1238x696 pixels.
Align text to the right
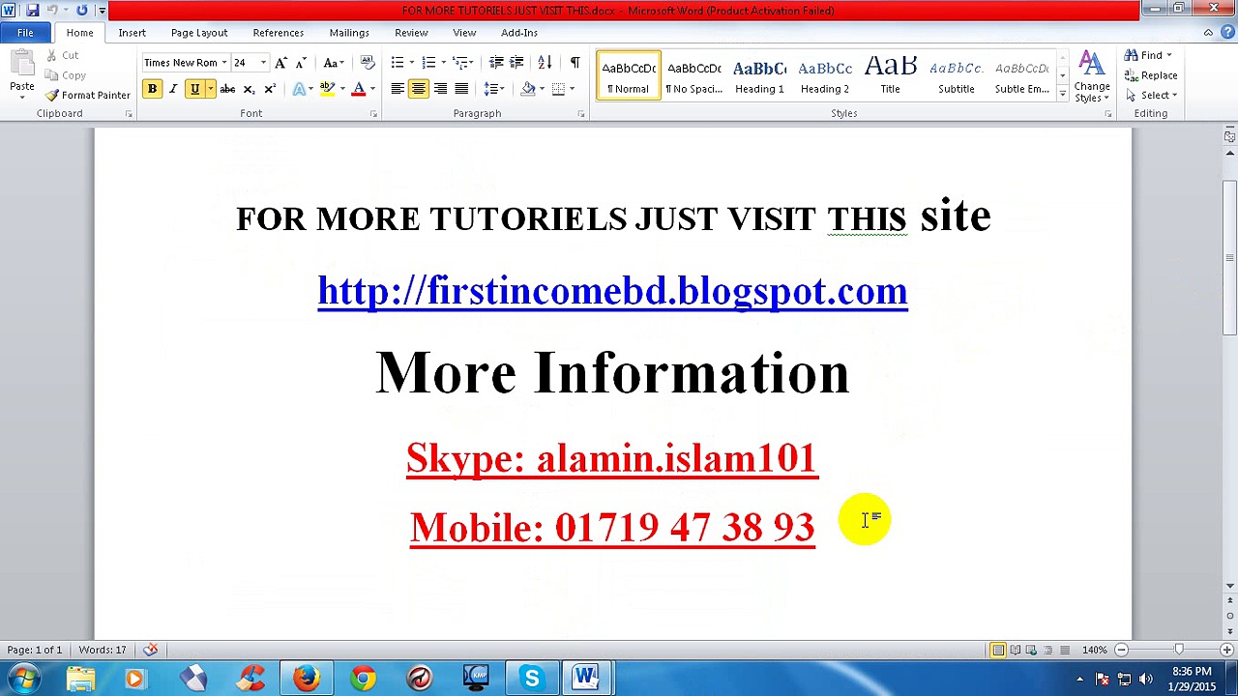click(440, 89)
